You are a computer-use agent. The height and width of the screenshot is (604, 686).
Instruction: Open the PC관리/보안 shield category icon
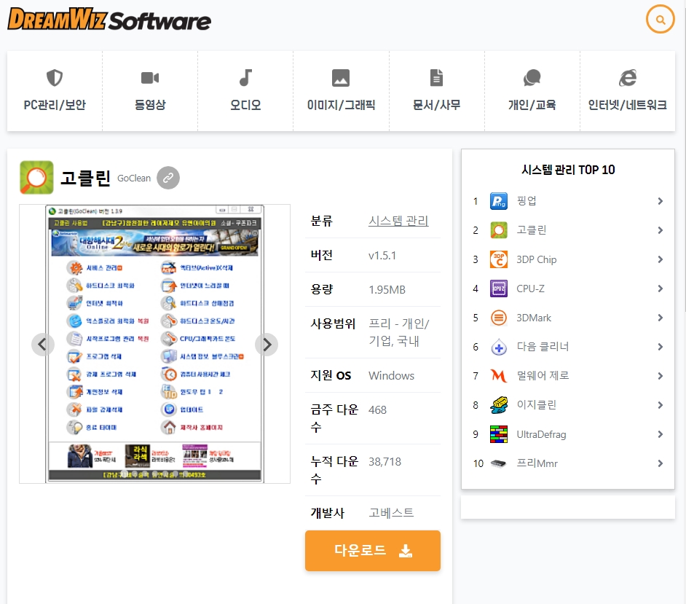tap(54, 78)
